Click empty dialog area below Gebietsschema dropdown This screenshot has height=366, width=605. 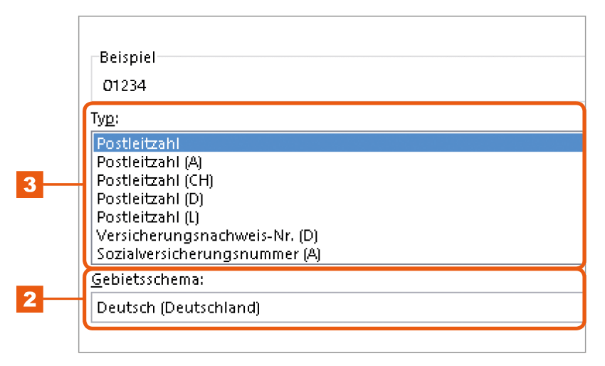click(332, 340)
